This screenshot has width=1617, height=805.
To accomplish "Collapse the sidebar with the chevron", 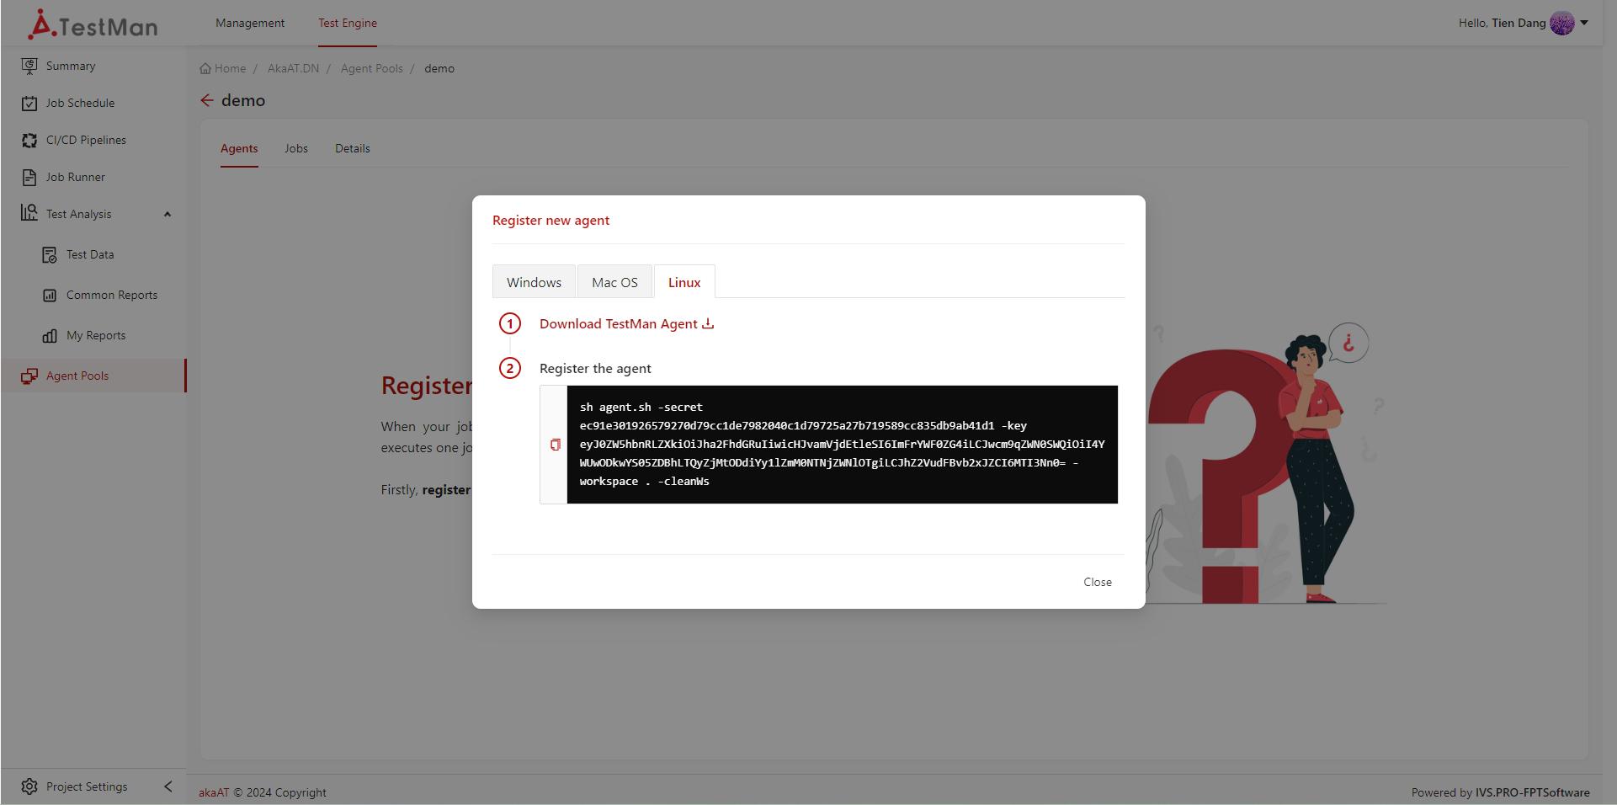I will point(168,786).
